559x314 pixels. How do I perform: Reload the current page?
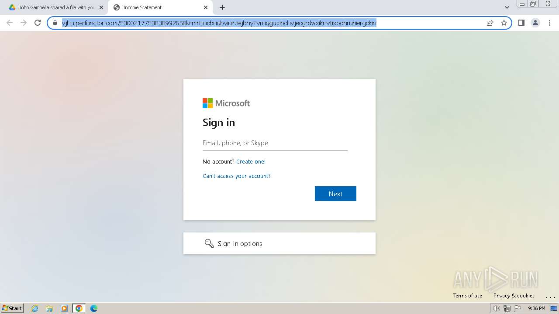[38, 23]
